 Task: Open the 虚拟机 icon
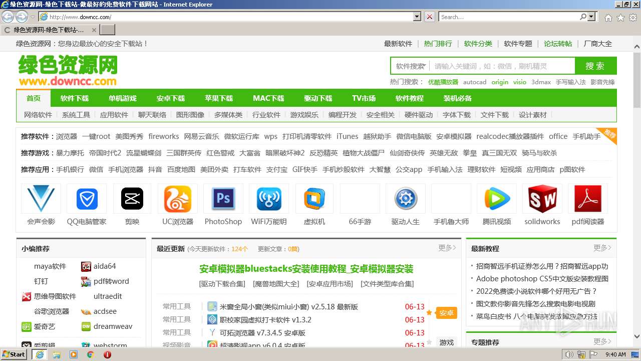pyautogui.click(x=314, y=199)
